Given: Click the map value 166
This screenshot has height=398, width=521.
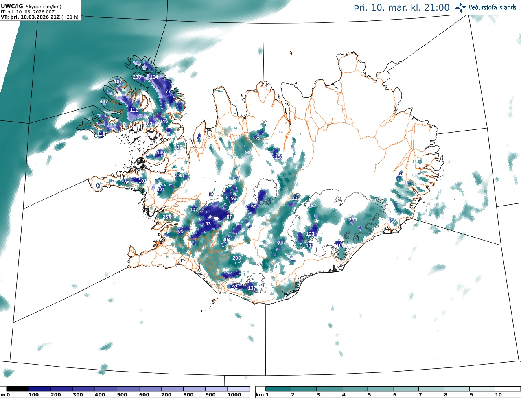Looking at the screenshot, I should [392, 221].
